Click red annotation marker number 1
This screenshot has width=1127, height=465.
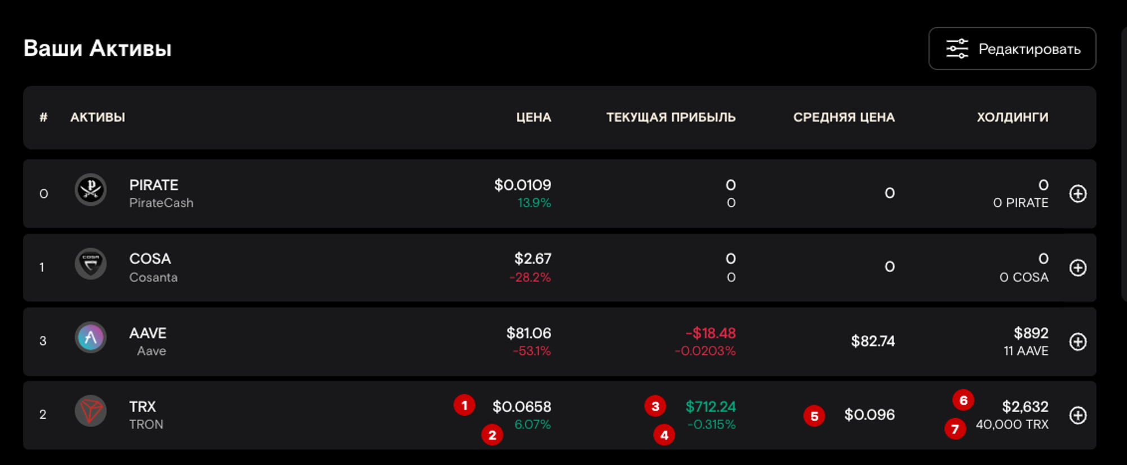tap(464, 405)
